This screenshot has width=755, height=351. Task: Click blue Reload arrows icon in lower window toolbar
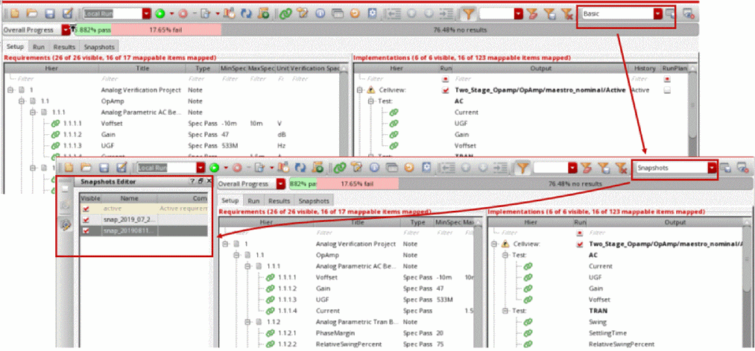(300, 168)
